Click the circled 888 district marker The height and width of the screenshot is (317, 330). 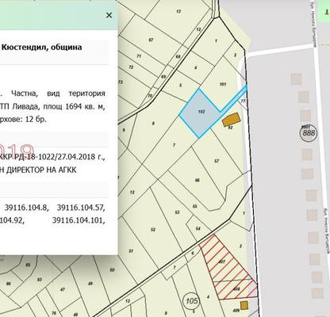309,132
